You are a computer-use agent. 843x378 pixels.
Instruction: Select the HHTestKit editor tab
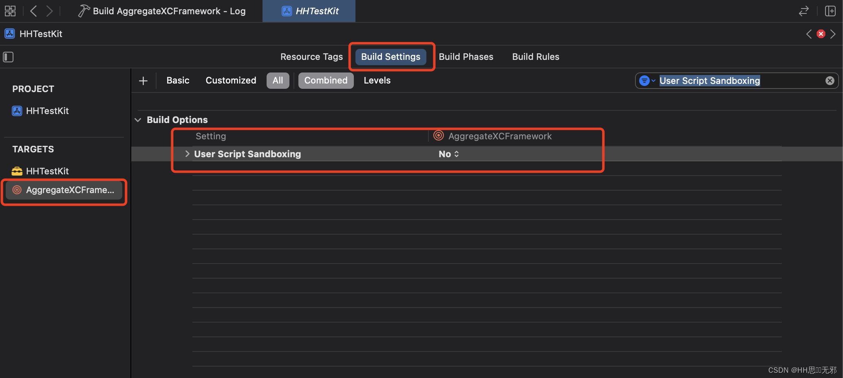point(309,11)
